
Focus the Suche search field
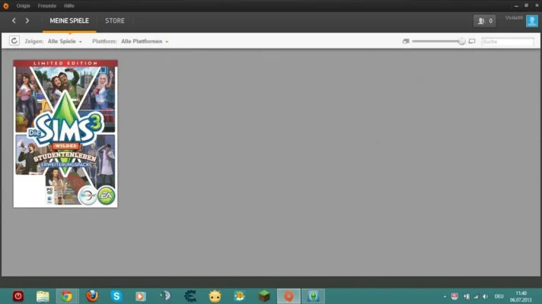point(508,41)
